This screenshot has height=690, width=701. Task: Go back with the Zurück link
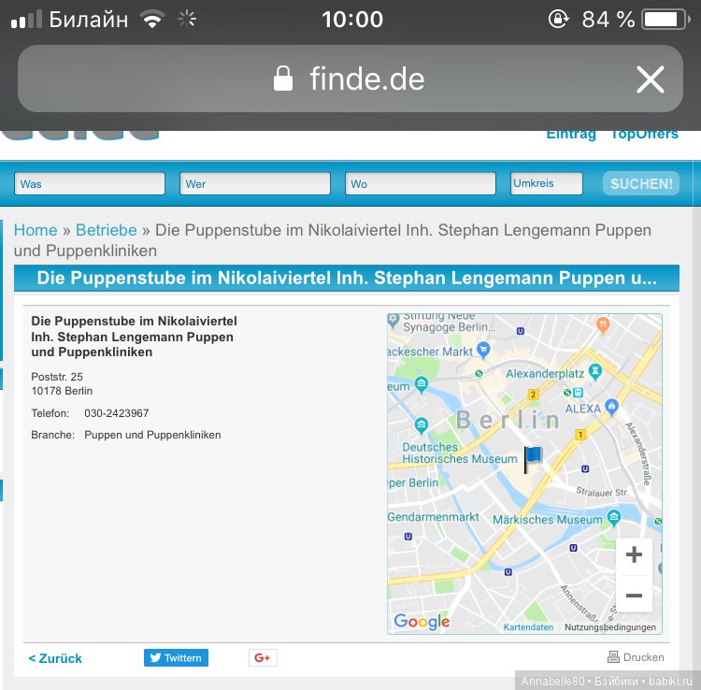(x=55, y=658)
